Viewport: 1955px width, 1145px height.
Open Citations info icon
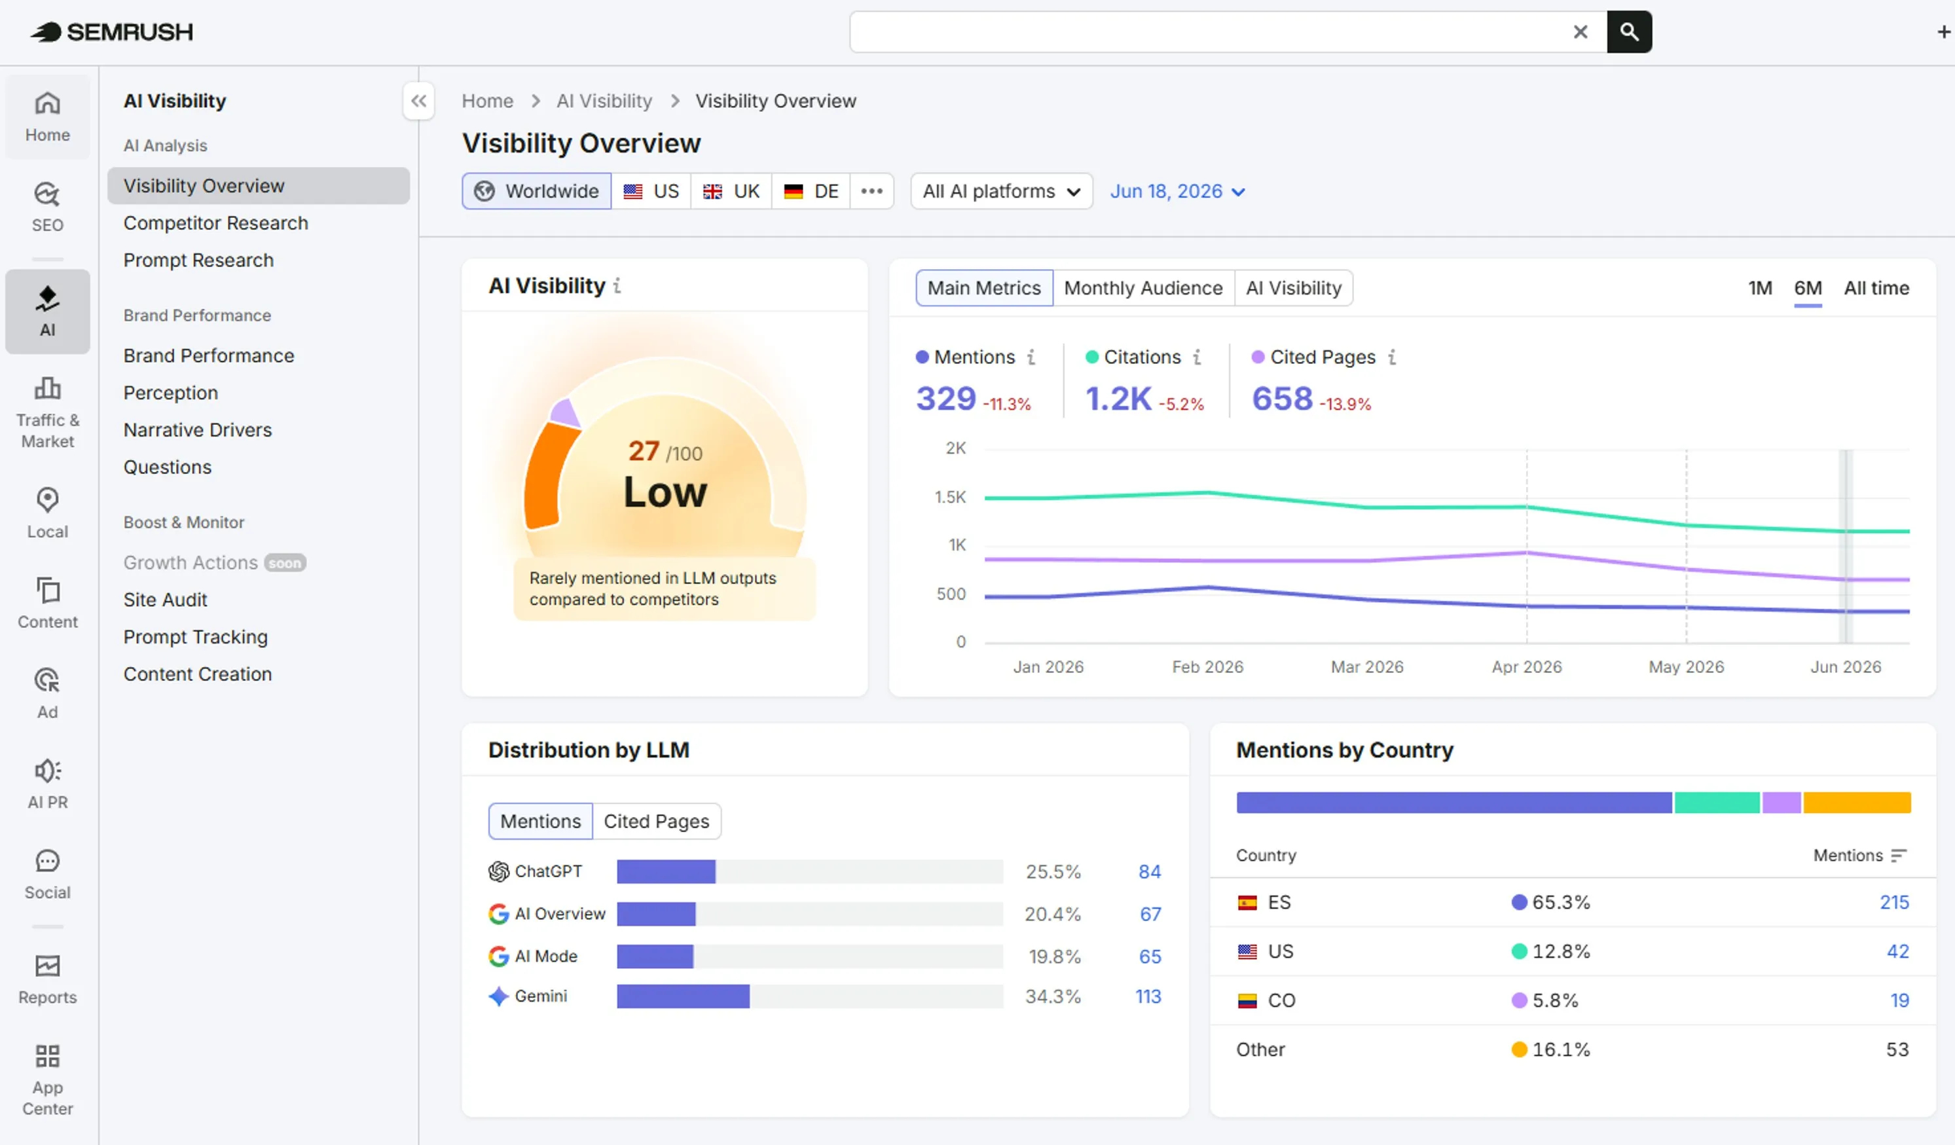[1197, 357]
